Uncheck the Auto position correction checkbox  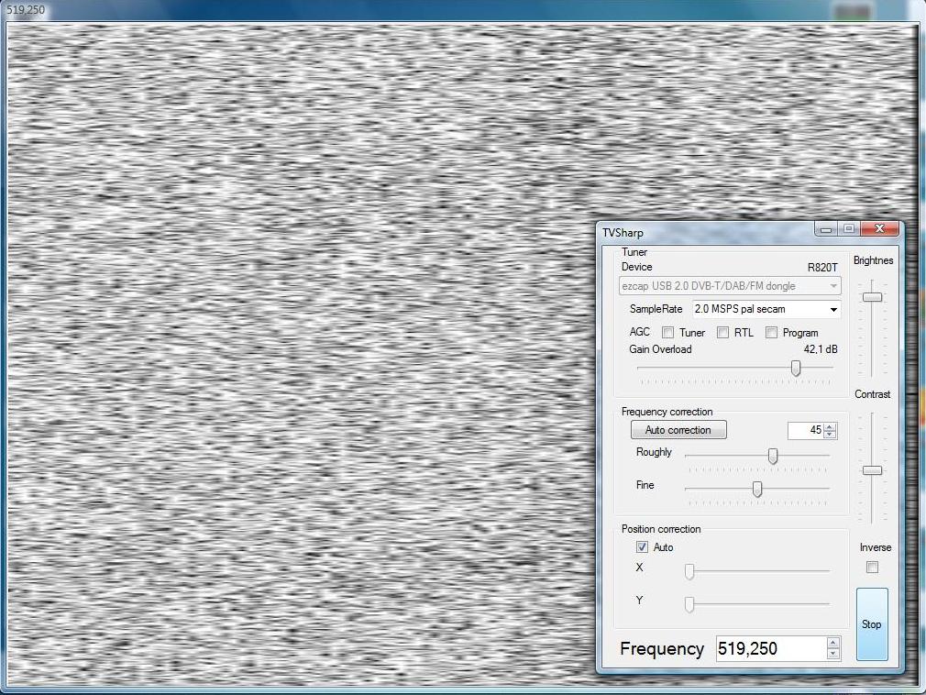pos(642,546)
